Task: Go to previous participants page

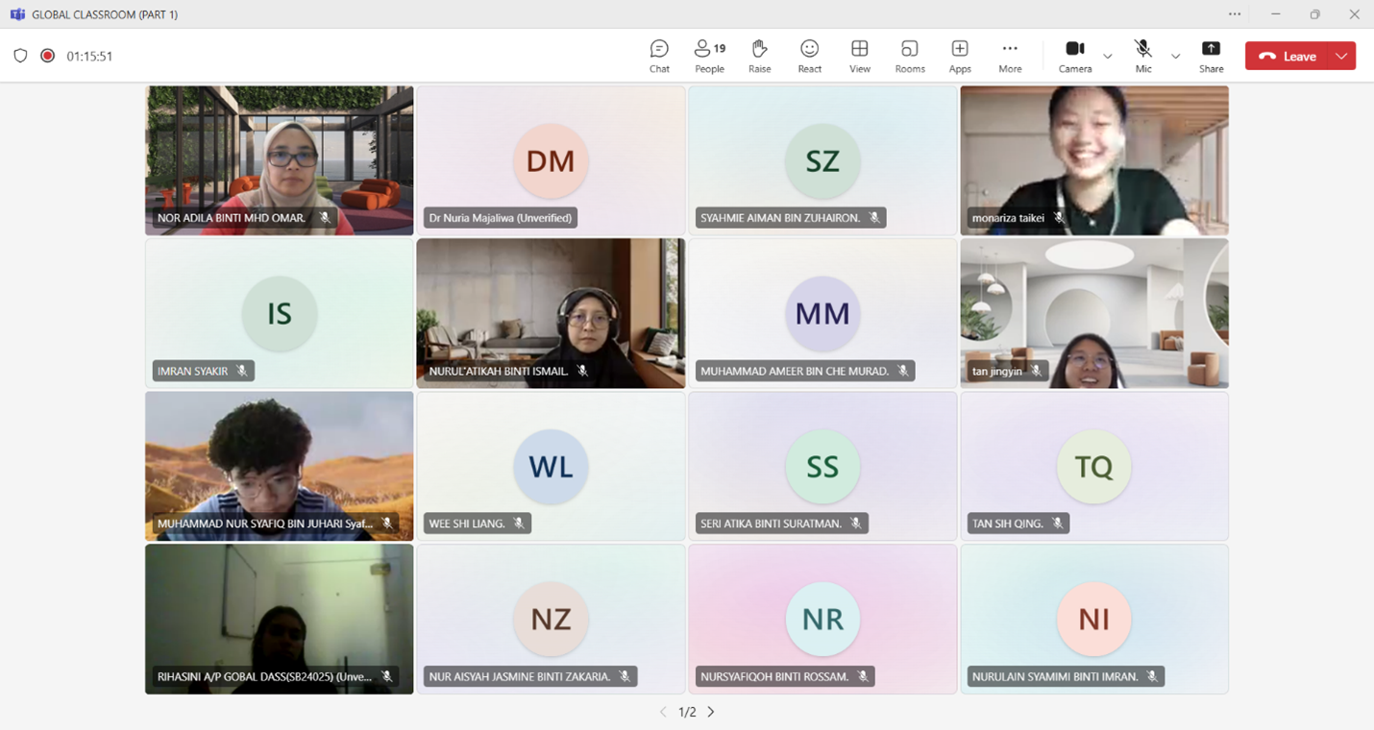Action: click(x=663, y=712)
